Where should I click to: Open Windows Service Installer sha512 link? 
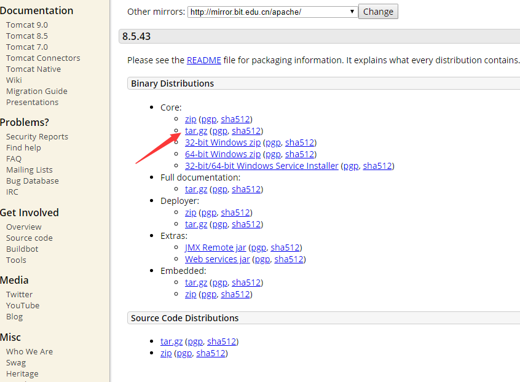(377, 166)
